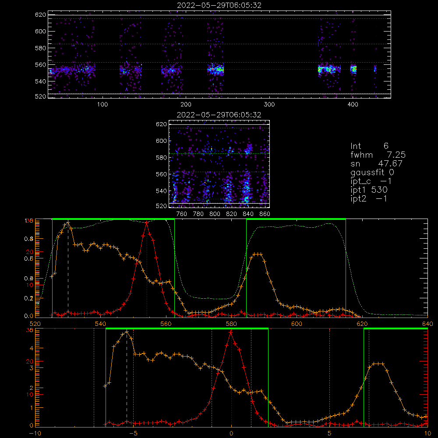Click x-axis label "820" under the middle image

[232, 214]
